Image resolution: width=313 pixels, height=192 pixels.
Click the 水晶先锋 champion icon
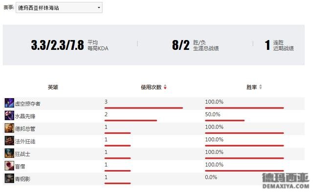click(x=9, y=115)
